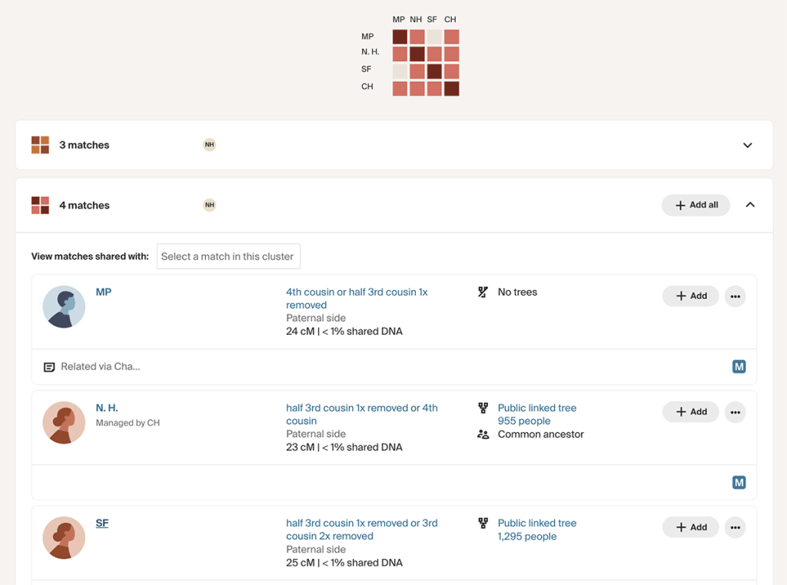787x585 pixels.
Task: Click the dark CH–CH cell in the matrix
Action: (x=451, y=88)
